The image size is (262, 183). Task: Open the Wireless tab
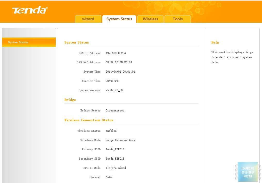pos(150,19)
